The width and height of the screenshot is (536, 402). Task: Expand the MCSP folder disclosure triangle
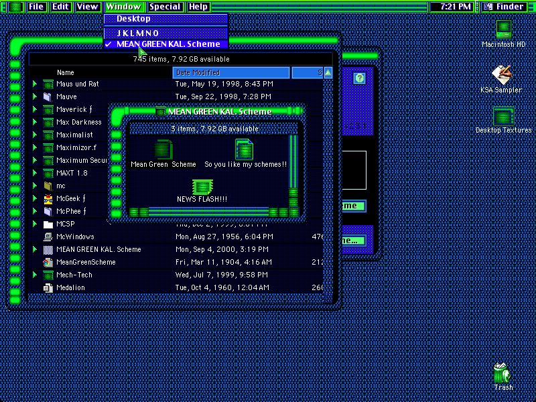pos(35,224)
